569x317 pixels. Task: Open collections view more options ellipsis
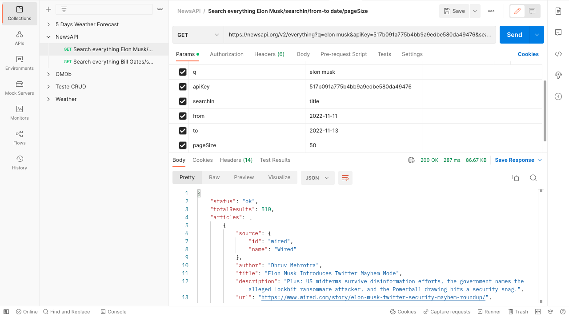point(160,9)
